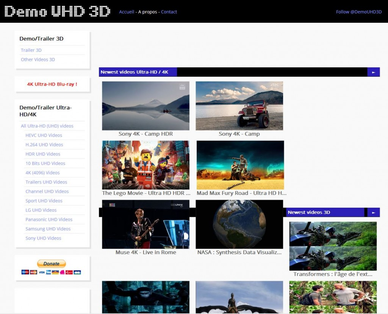Image resolution: width=388 pixels, height=314 pixels.
Task: Open Trailers UHD Videos category
Action: (46, 182)
